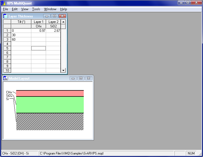Screen dimensions: 203x157
Task: Open the Window menu
Action: point(50,9)
